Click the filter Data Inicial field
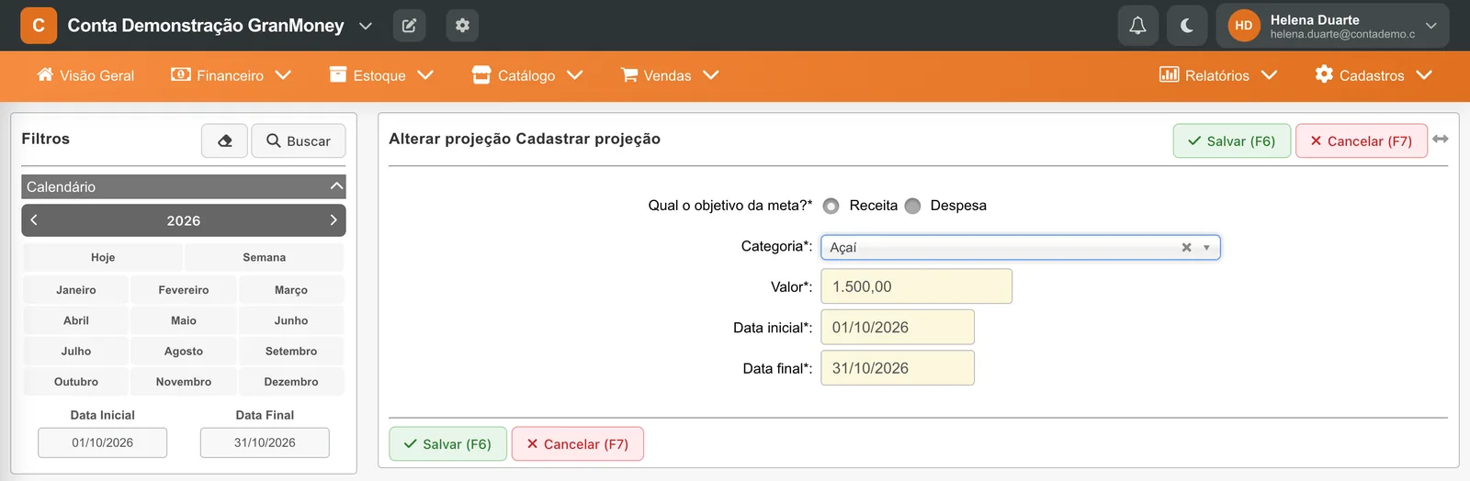The width and height of the screenshot is (1470, 481). 103,442
